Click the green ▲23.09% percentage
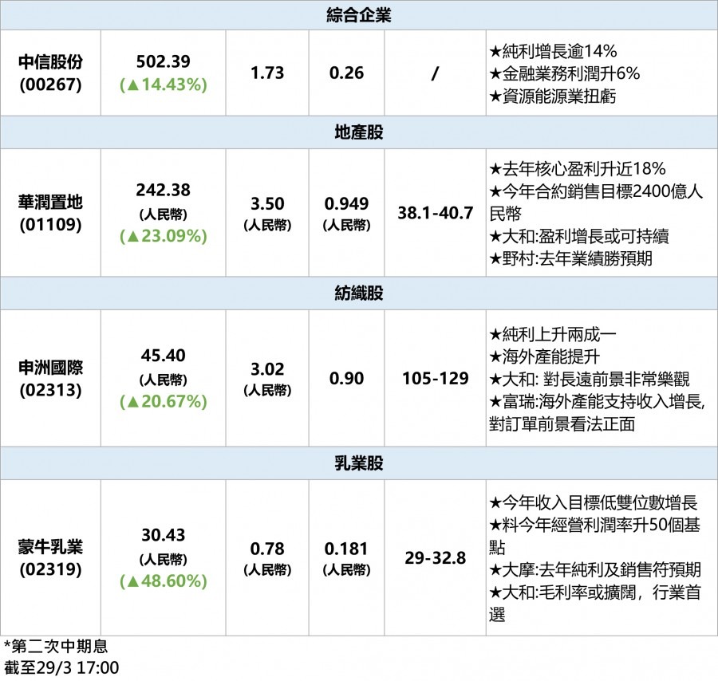718x681 pixels. (x=163, y=236)
